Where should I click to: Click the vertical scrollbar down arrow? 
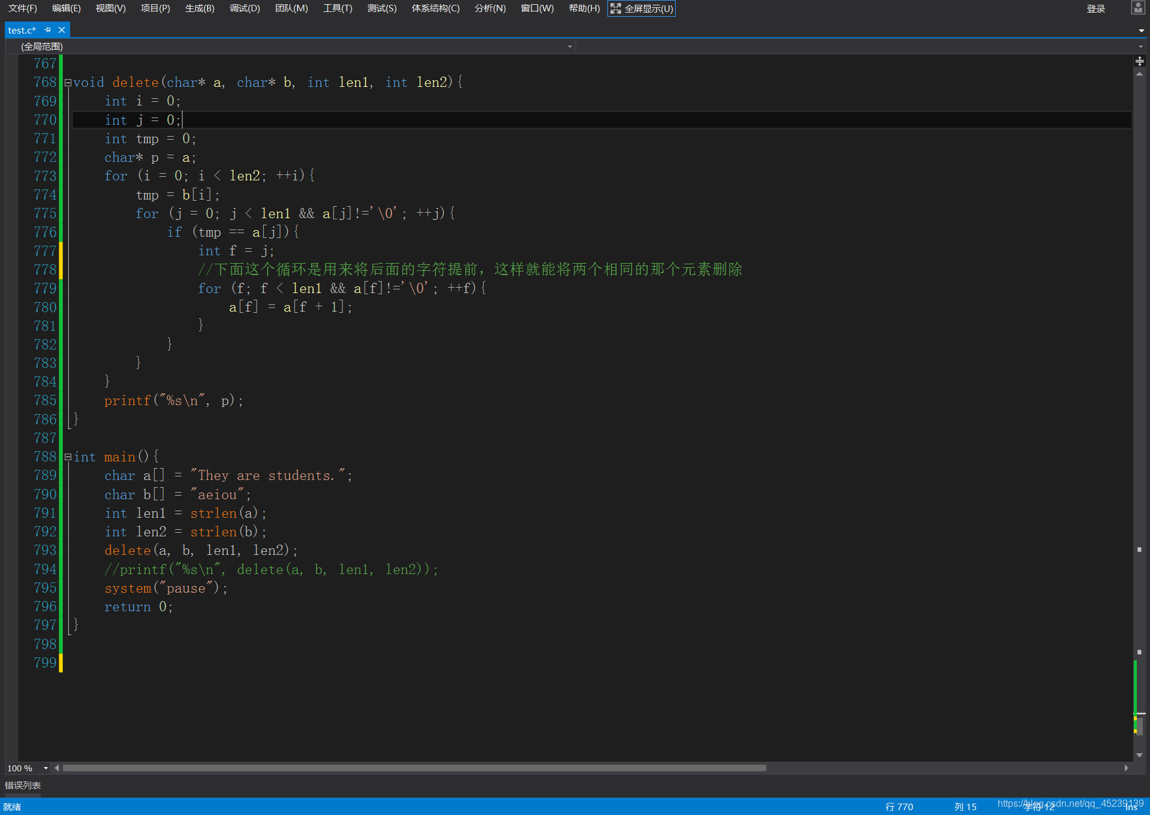1139,755
